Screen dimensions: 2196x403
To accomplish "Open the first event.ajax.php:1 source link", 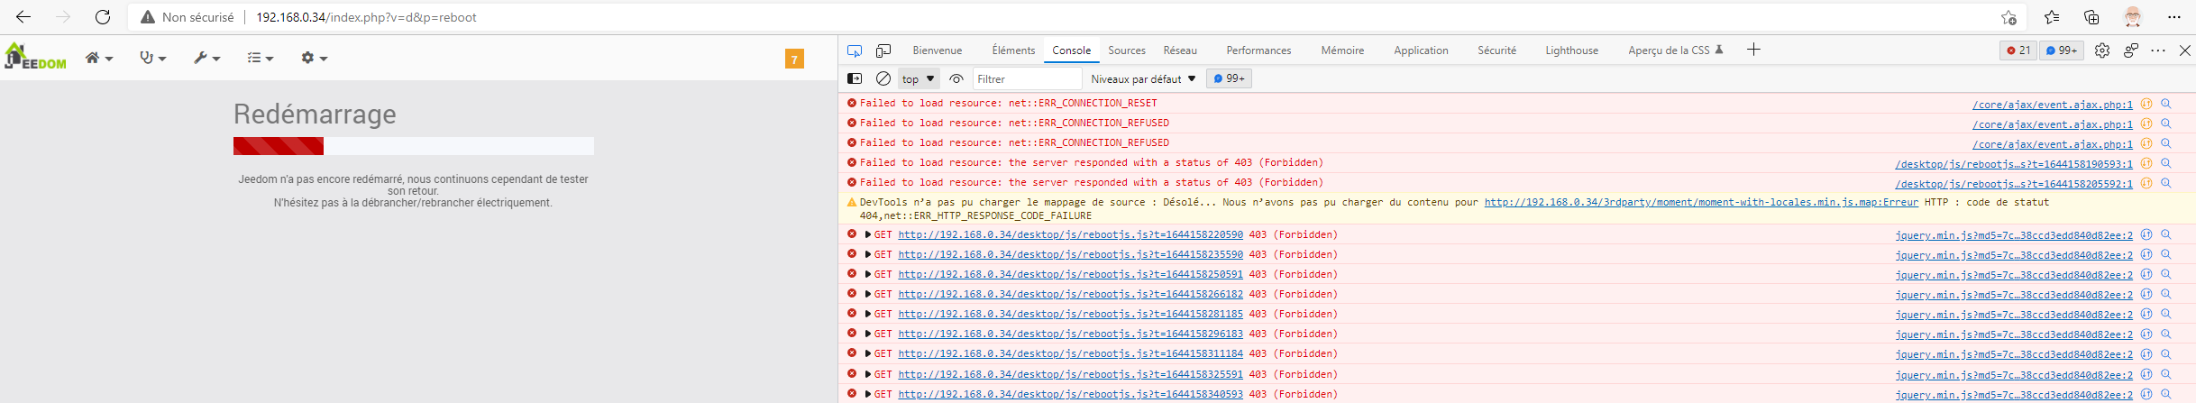I will pos(2052,105).
